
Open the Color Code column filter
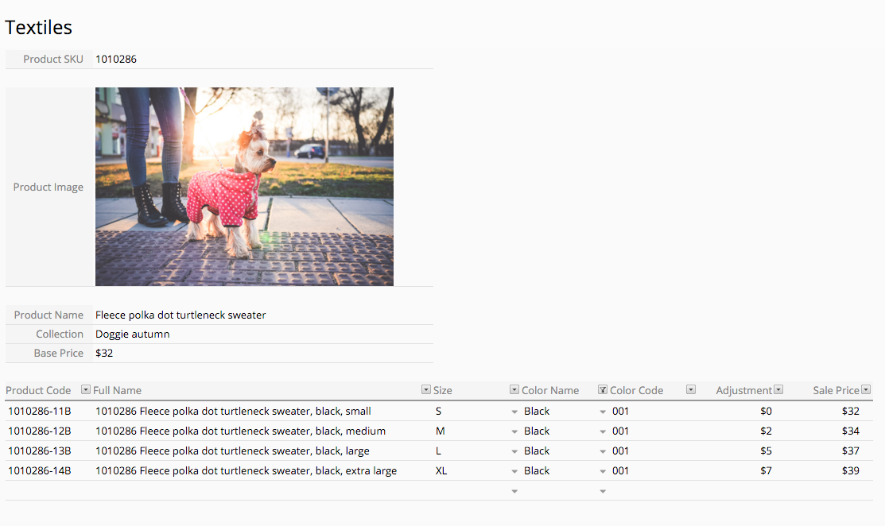[x=691, y=389]
